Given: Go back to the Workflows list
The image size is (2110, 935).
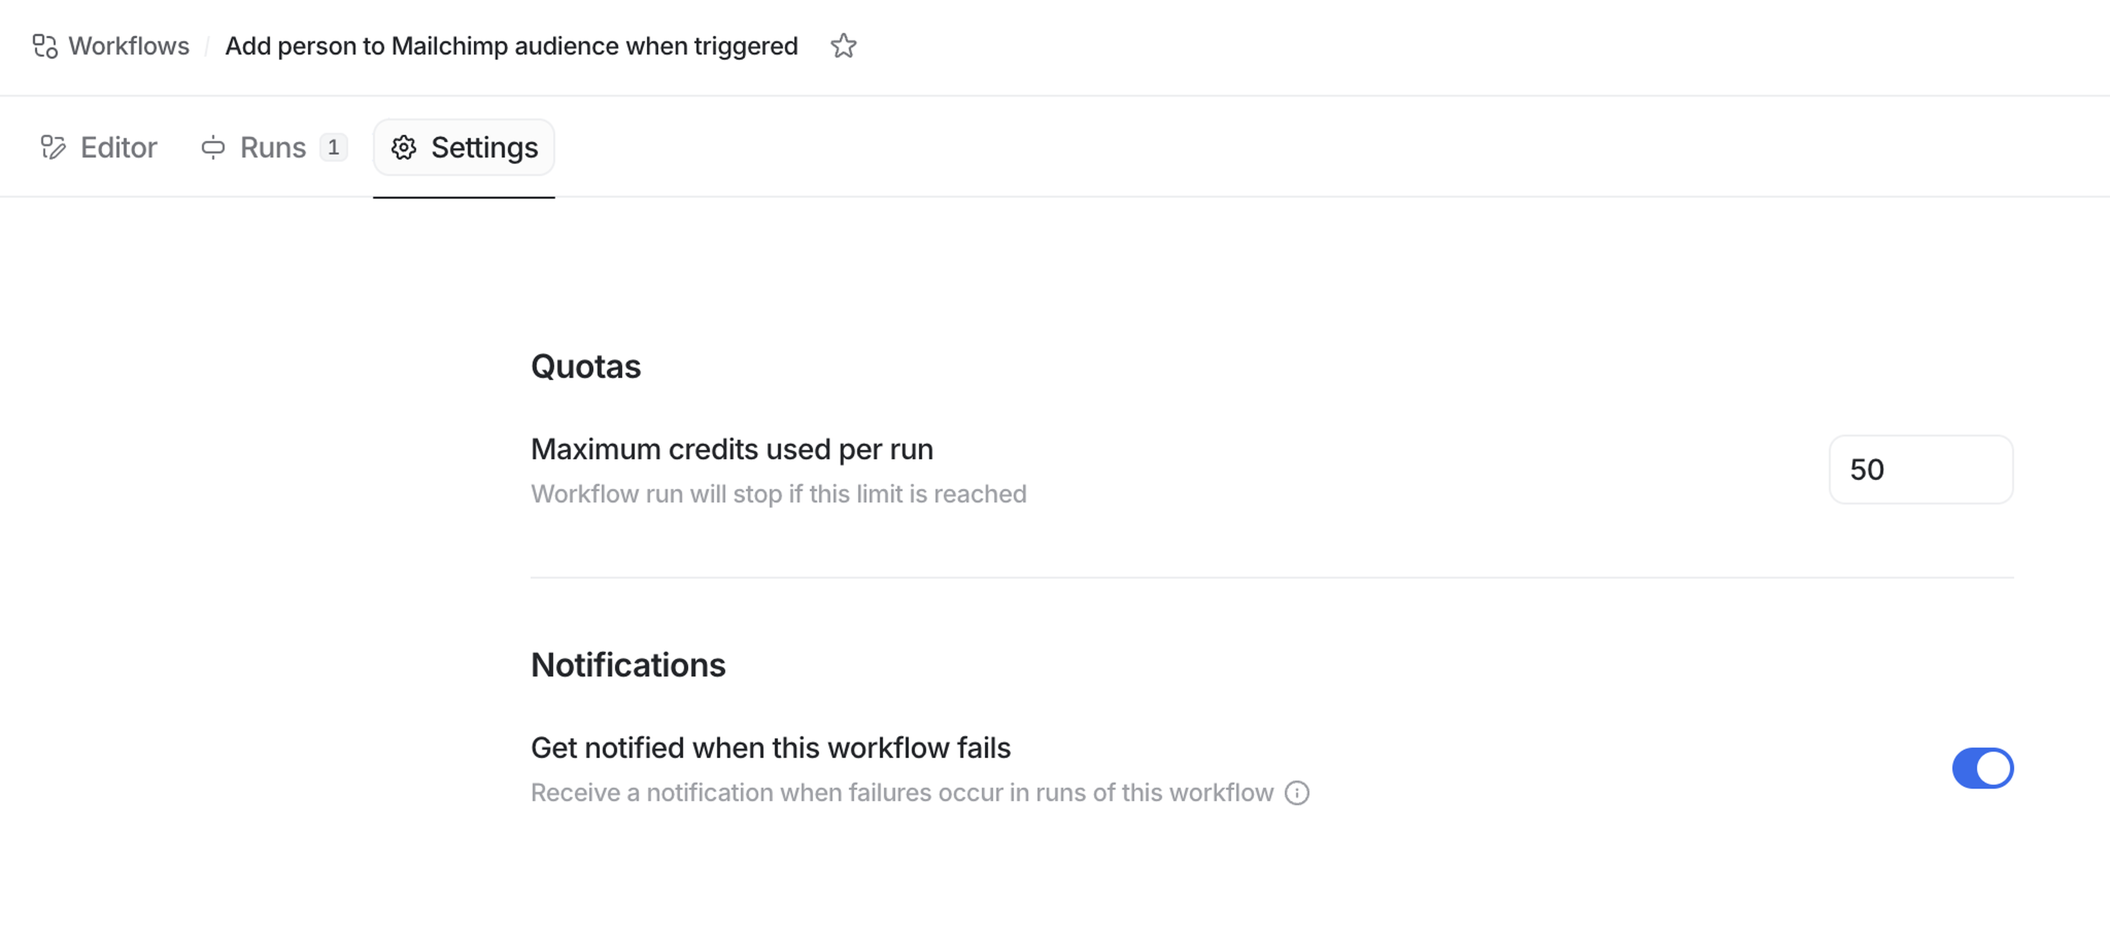Looking at the screenshot, I should pos(129,47).
